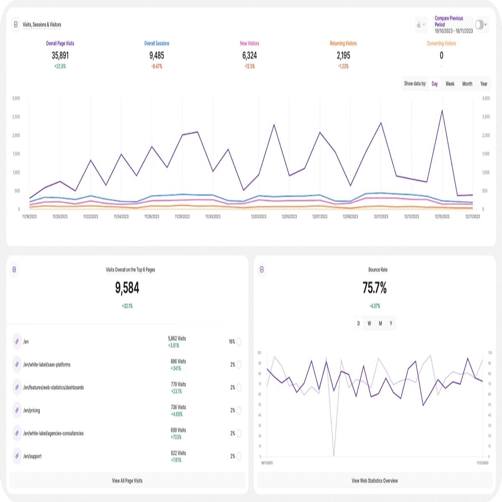Click link icon for /en/white-label/saas-platforms

point(17,365)
